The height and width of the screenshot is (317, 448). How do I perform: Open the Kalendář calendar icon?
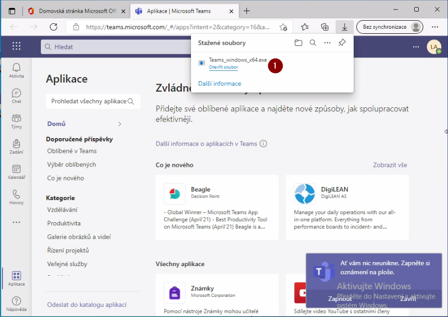pyautogui.click(x=16, y=172)
